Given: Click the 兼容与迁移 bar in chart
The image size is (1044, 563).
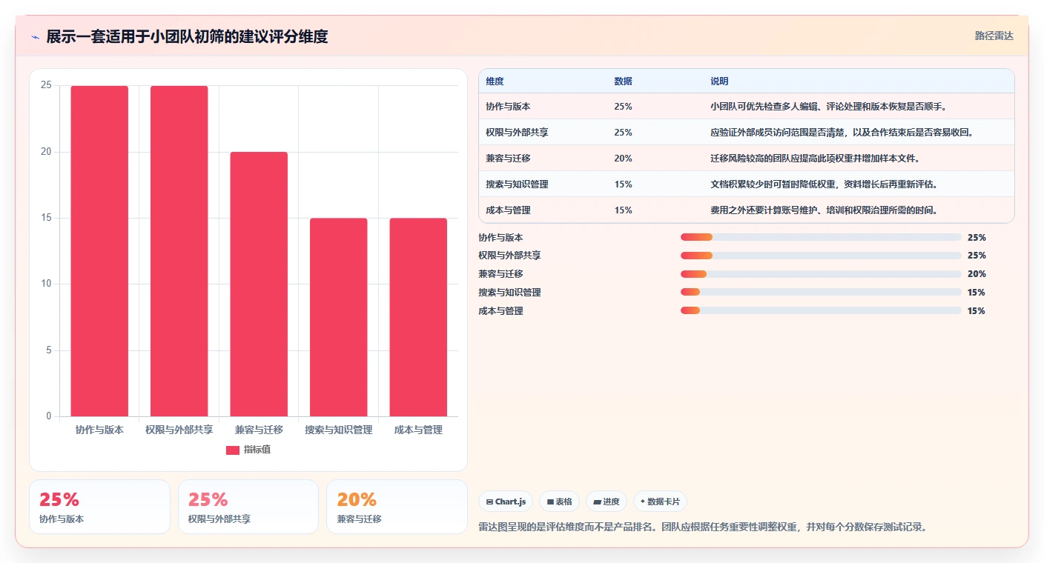Looking at the screenshot, I should [259, 284].
